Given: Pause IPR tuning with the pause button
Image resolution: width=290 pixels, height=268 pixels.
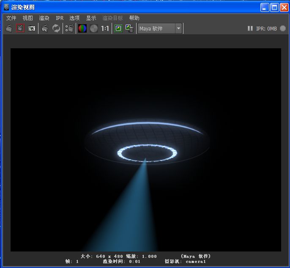Looking at the screenshot, I should pos(250,28).
